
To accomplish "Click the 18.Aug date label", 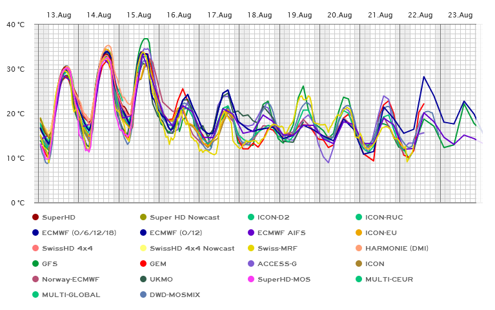I will tap(259, 15).
